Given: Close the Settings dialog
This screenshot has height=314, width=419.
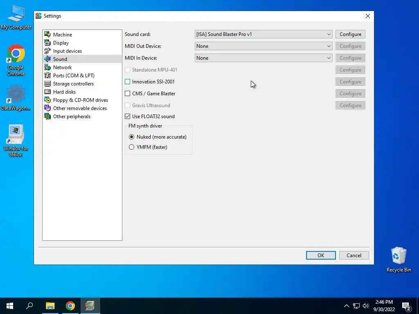Looking at the screenshot, I should point(368,16).
